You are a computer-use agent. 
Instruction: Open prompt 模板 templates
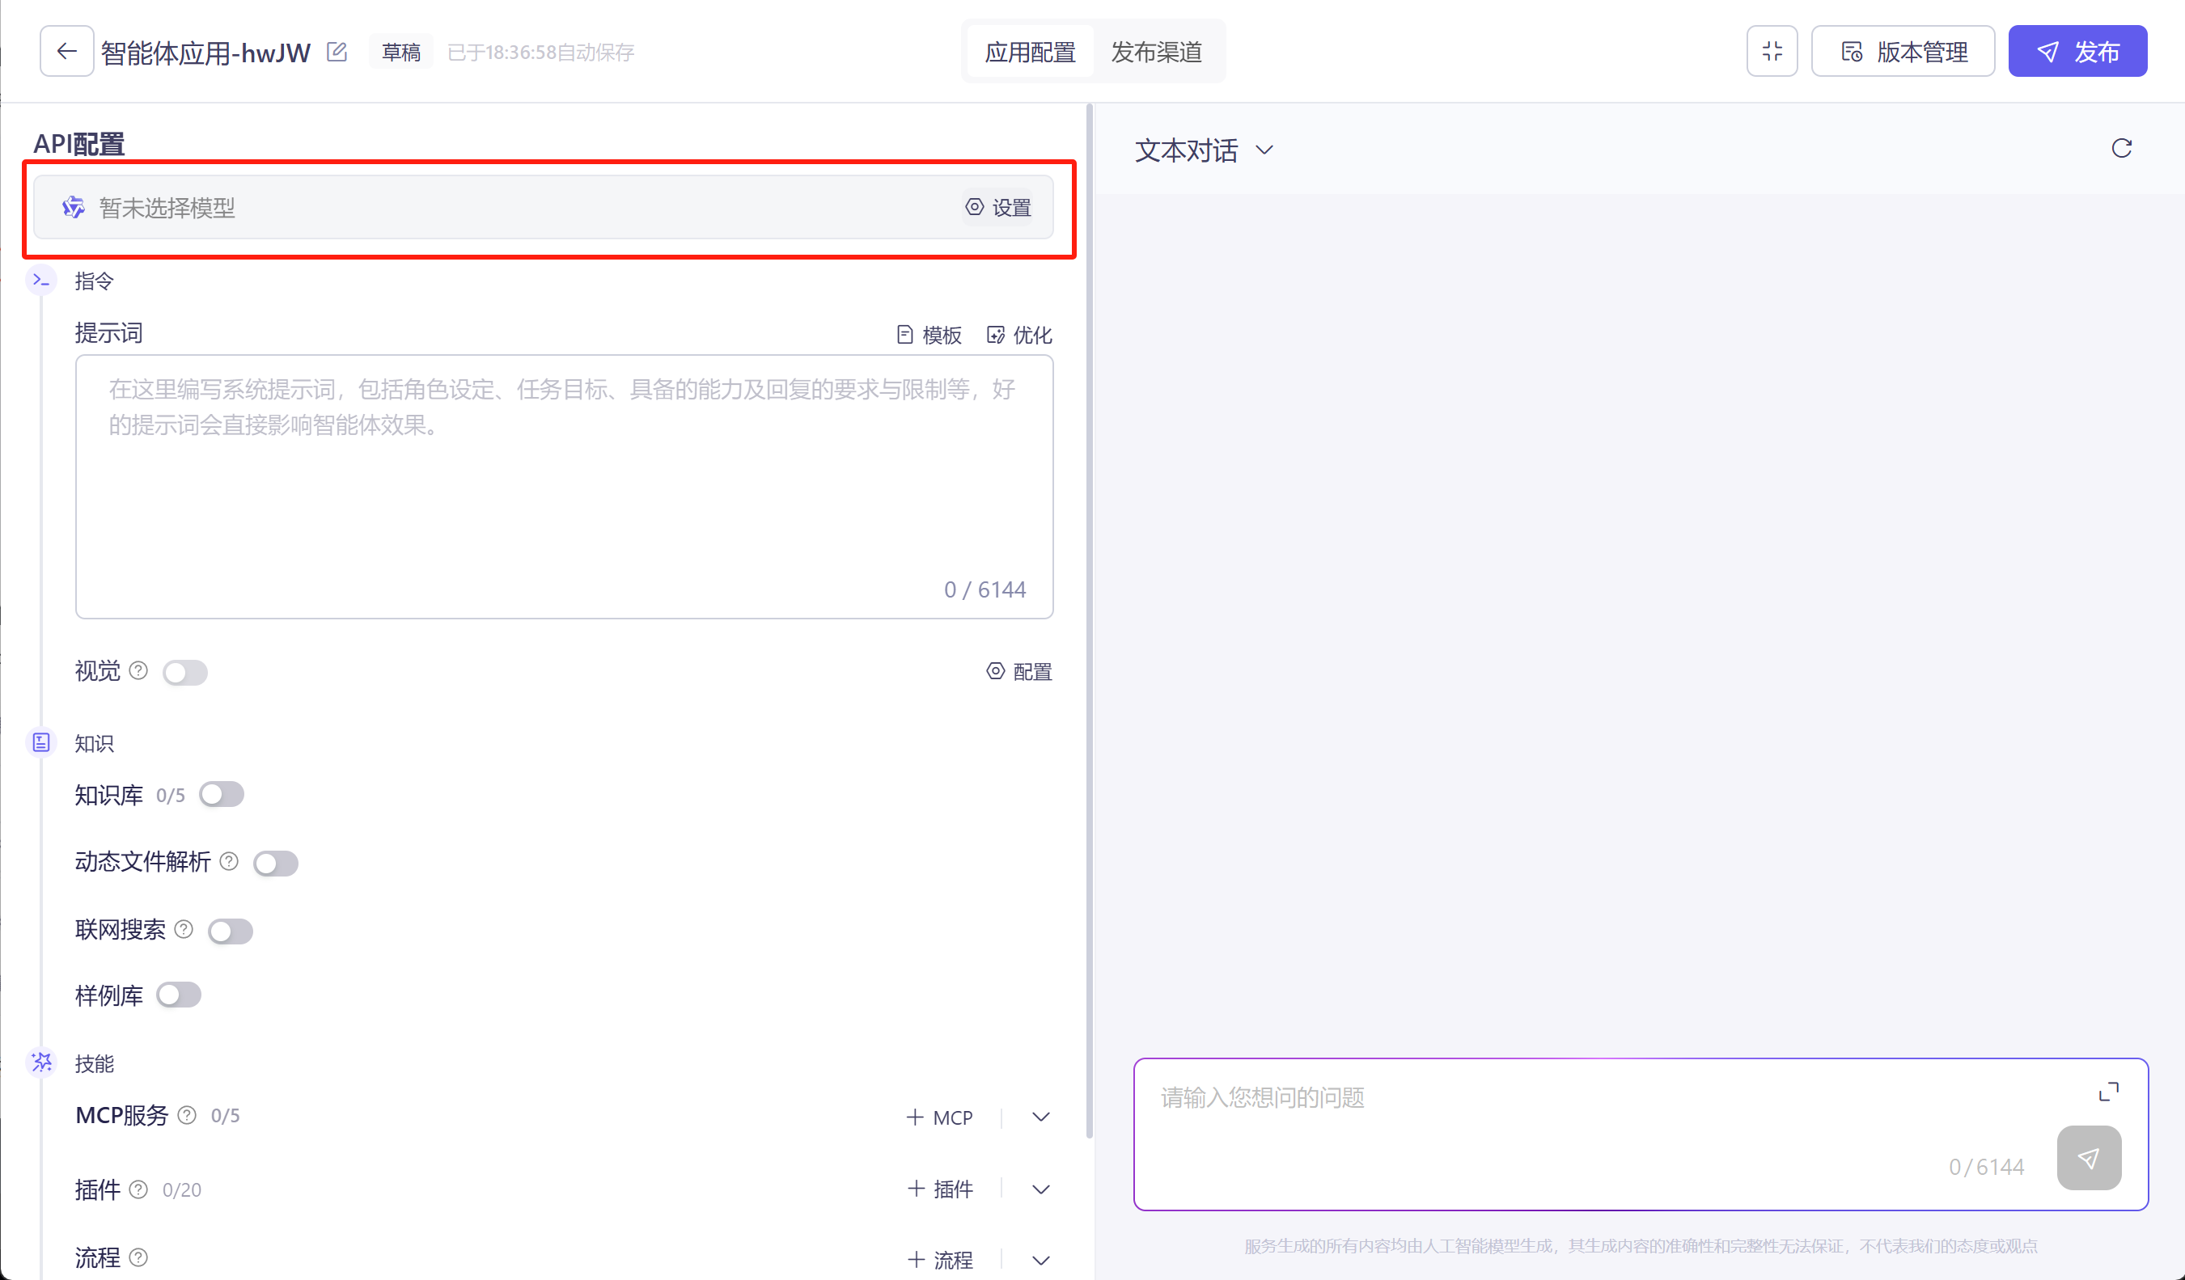pos(929,335)
